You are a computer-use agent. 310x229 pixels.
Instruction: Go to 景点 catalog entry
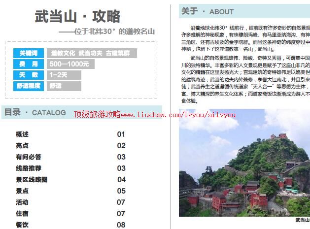pyautogui.click(x=22, y=191)
